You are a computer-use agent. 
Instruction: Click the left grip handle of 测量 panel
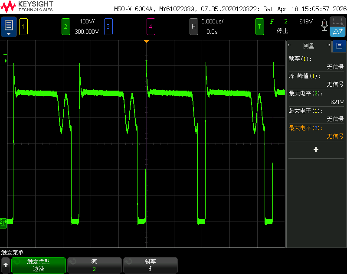point(289,46)
